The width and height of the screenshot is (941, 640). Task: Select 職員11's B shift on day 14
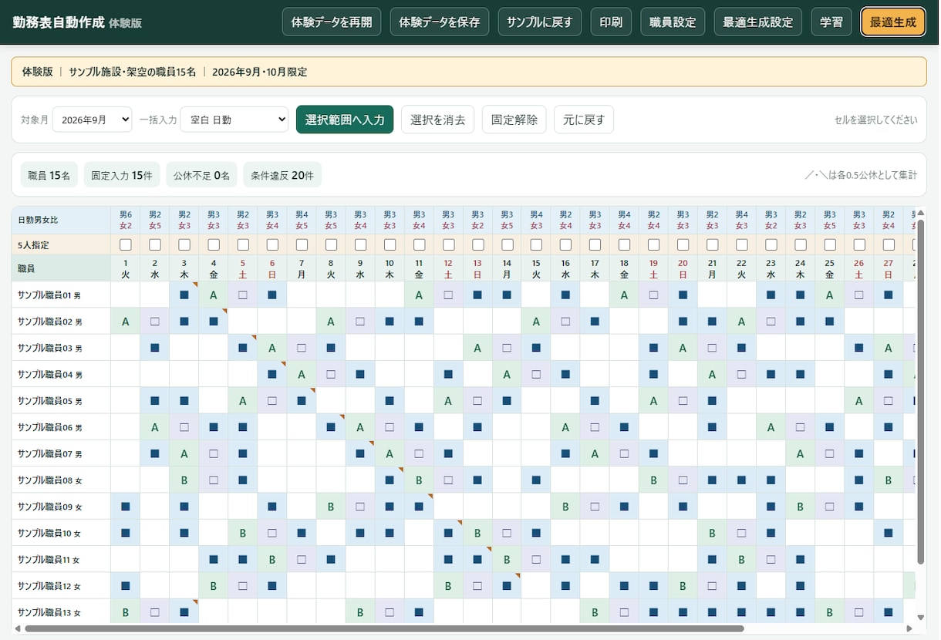click(x=507, y=559)
